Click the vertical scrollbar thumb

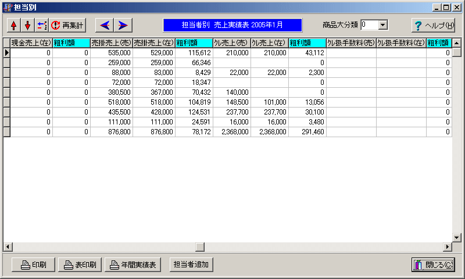[457, 52]
